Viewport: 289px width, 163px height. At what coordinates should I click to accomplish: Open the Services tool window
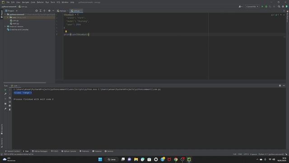pos(109,151)
